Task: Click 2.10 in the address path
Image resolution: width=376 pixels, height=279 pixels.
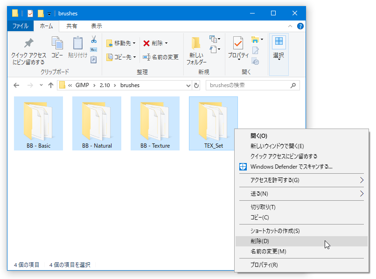Action: (x=105, y=85)
